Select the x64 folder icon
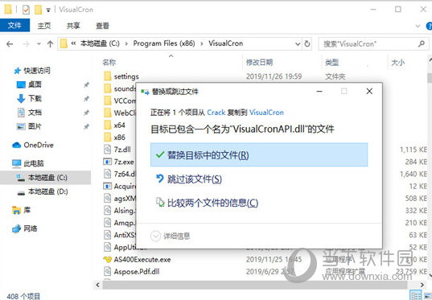This screenshot has width=432, height=300. coord(108,125)
